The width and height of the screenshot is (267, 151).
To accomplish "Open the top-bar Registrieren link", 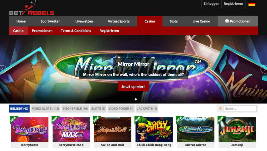I will (233, 4).
